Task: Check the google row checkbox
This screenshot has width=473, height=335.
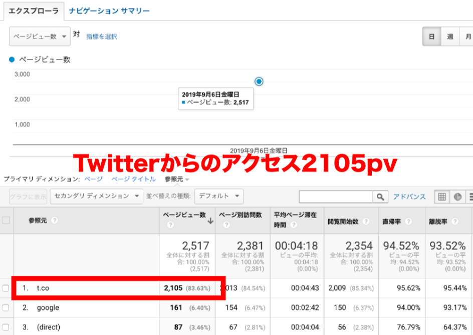Action: pos(6,307)
